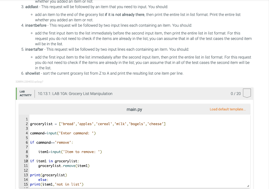This screenshot has height=189, width=269.
Task: Open the Load default template link
Action: pos(228,109)
